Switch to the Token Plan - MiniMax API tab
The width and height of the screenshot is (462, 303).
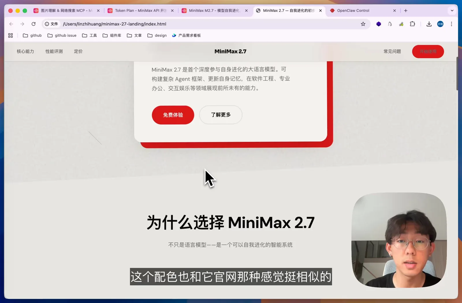[141, 11]
